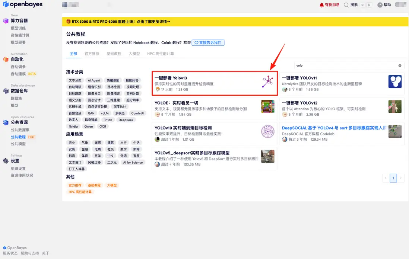The image size is (409, 259).
Task: Open the YOLOv11 tutorial thumbnail
Action: click(395, 81)
